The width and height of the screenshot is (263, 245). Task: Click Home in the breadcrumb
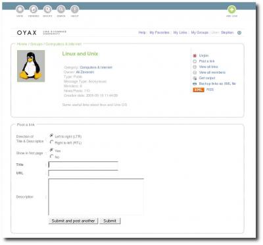[22, 44]
